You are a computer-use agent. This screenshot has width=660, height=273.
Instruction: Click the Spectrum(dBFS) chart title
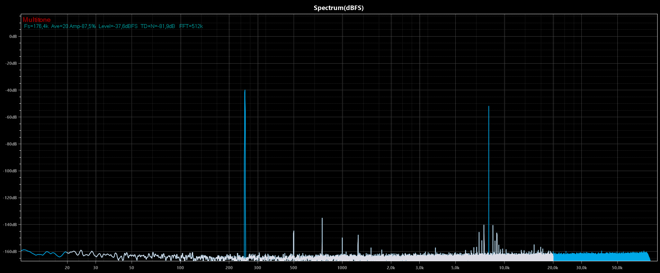pyautogui.click(x=338, y=8)
